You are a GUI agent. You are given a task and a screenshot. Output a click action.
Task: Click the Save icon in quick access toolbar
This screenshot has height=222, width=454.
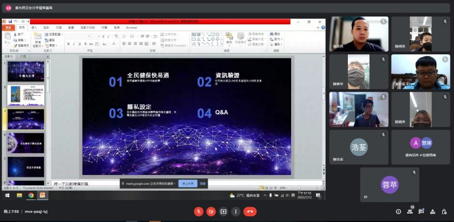pos(10,22)
